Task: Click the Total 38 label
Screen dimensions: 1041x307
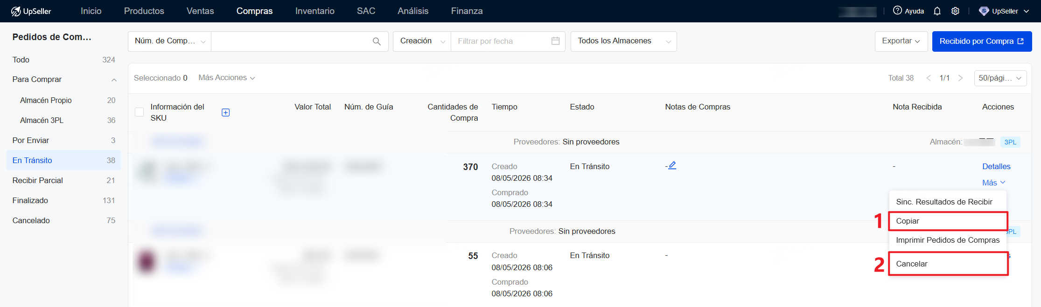Action: coord(901,78)
